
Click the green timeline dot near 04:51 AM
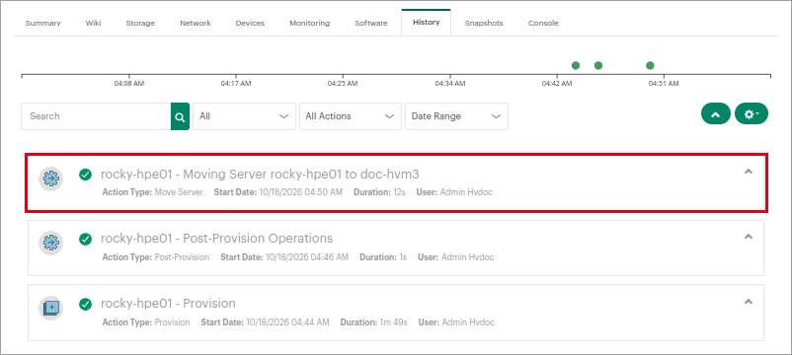650,65
